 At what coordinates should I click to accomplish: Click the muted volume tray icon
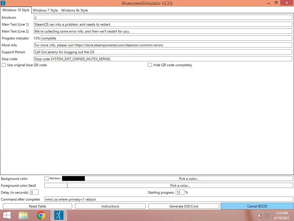tap(260, 216)
